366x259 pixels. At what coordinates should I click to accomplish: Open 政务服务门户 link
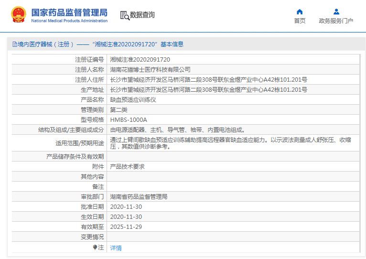336,21
